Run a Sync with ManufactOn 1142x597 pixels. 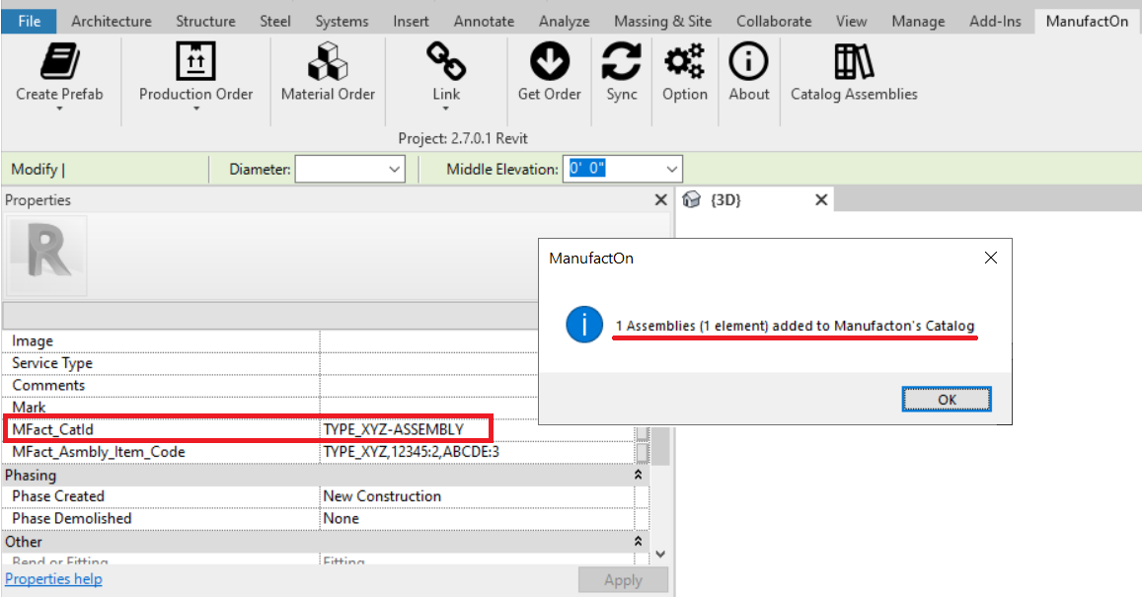[x=621, y=69]
